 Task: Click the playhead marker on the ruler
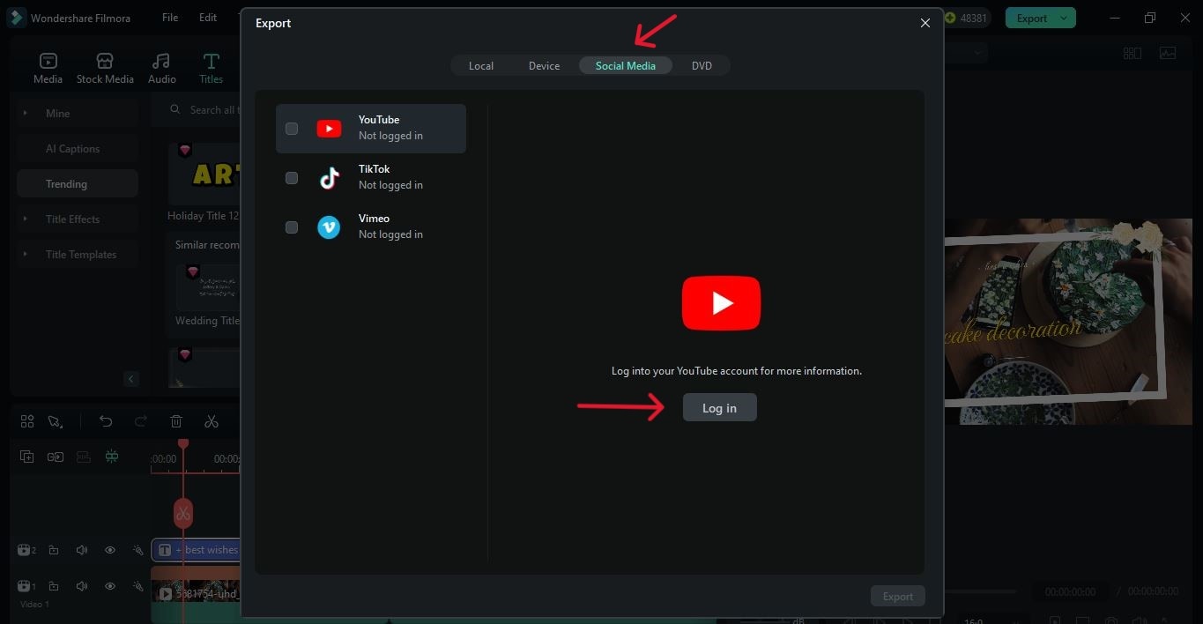183,443
